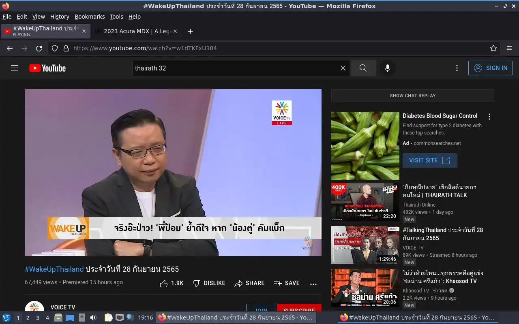The image size is (519, 324).
Task: Switch to workspace 2 in taskbar
Action: 28,318
